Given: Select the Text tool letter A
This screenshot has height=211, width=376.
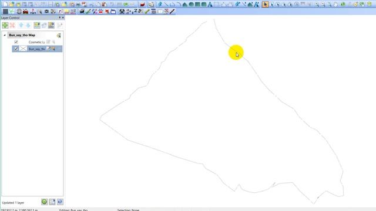Looking at the screenshot, I should coord(210,5).
